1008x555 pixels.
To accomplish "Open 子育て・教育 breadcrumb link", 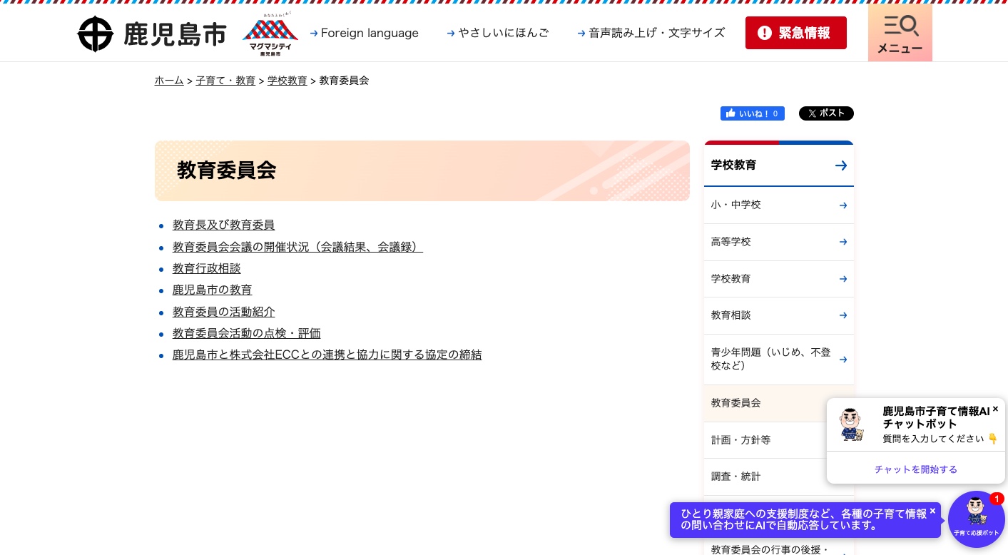I will tap(225, 81).
